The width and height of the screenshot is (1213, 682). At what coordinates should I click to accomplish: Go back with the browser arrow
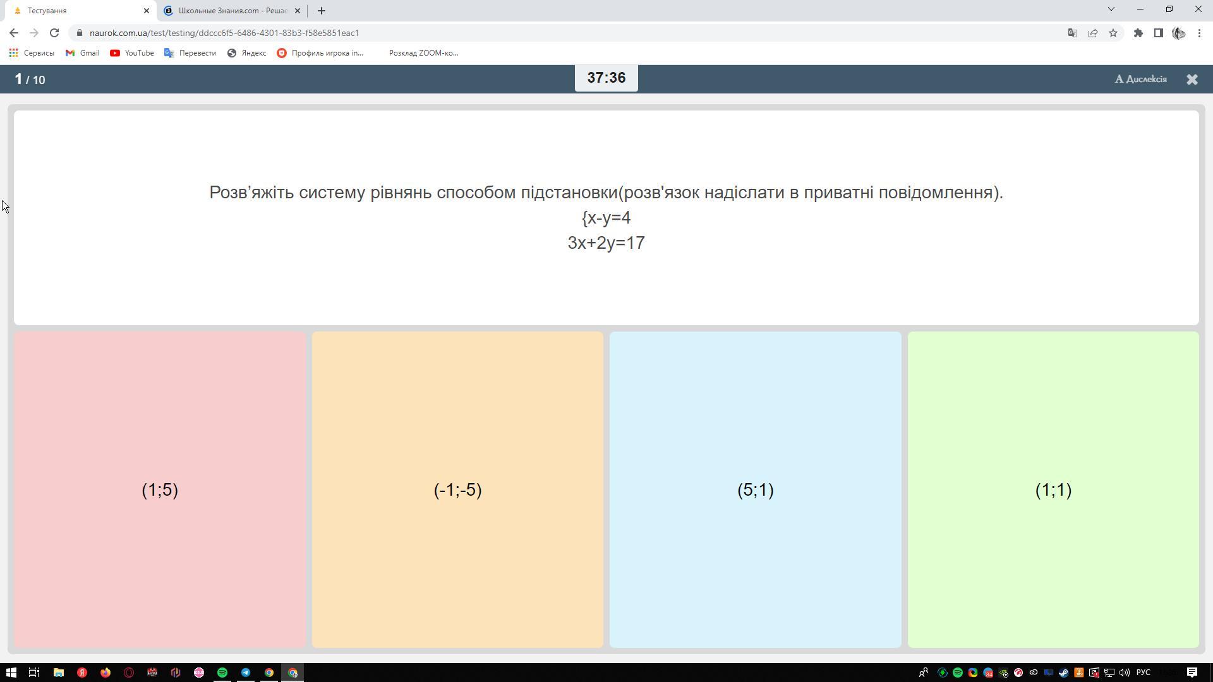[x=14, y=33]
